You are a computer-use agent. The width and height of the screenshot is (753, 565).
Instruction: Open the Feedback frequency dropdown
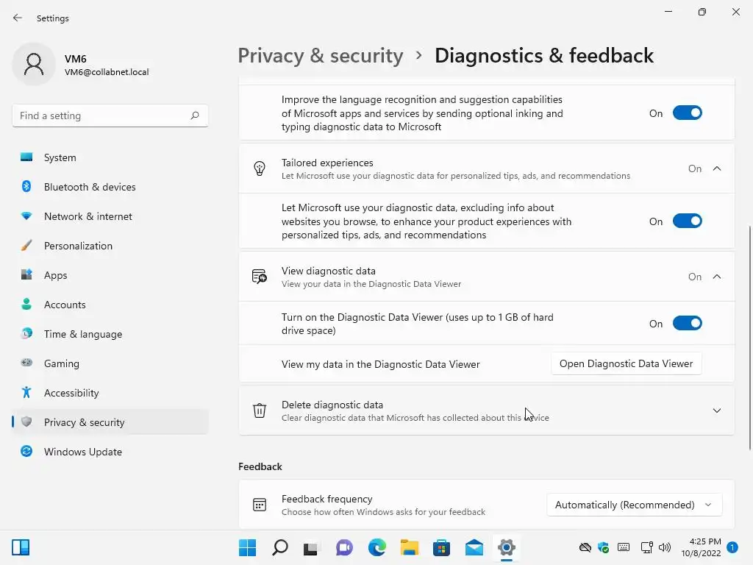(634, 505)
